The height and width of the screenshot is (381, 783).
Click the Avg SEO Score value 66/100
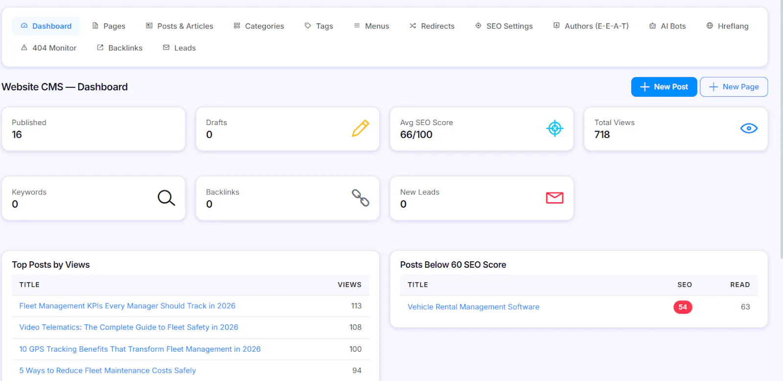coord(416,135)
